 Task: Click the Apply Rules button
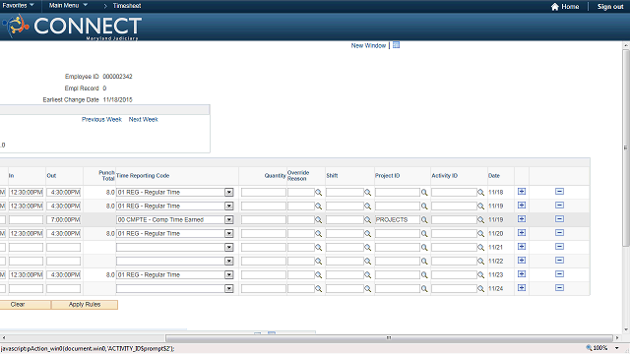(85, 305)
